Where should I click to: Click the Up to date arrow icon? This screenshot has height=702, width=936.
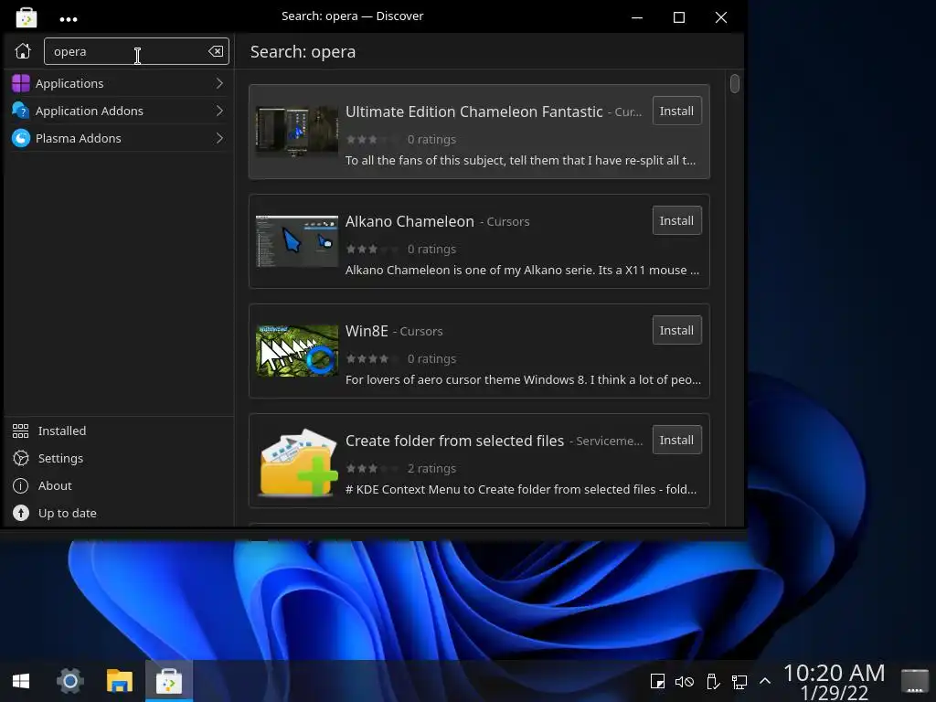pos(21,514)
